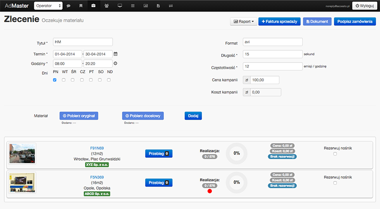380x209 pixels.
Task: Open the Opole carrier thumbnail
Action: (22, 183)
